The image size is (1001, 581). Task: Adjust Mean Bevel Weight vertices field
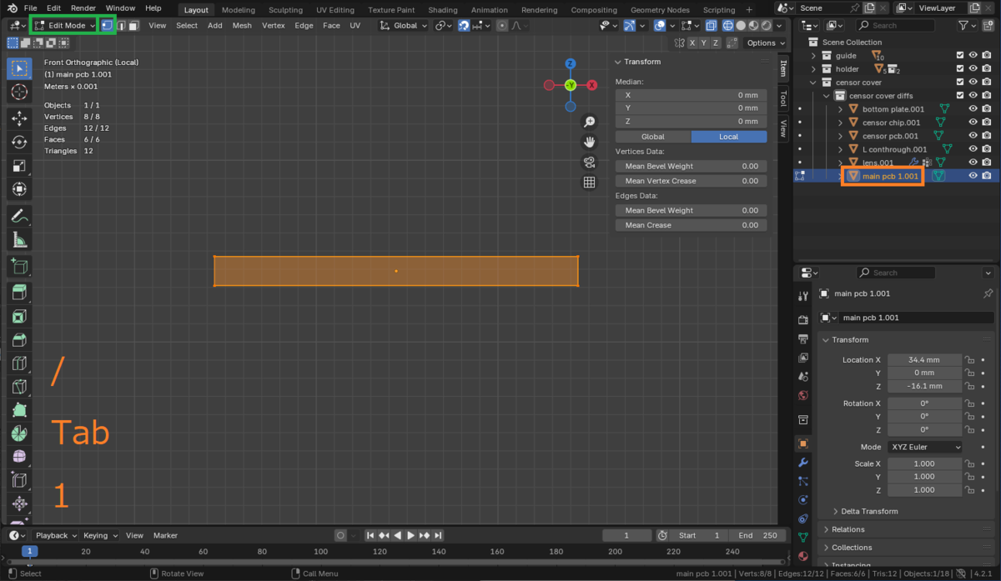[x=691, y=166]
